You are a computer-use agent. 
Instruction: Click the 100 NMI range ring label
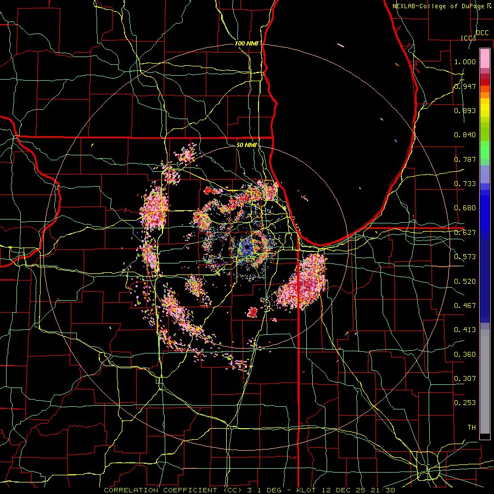[x=246, y=43]
